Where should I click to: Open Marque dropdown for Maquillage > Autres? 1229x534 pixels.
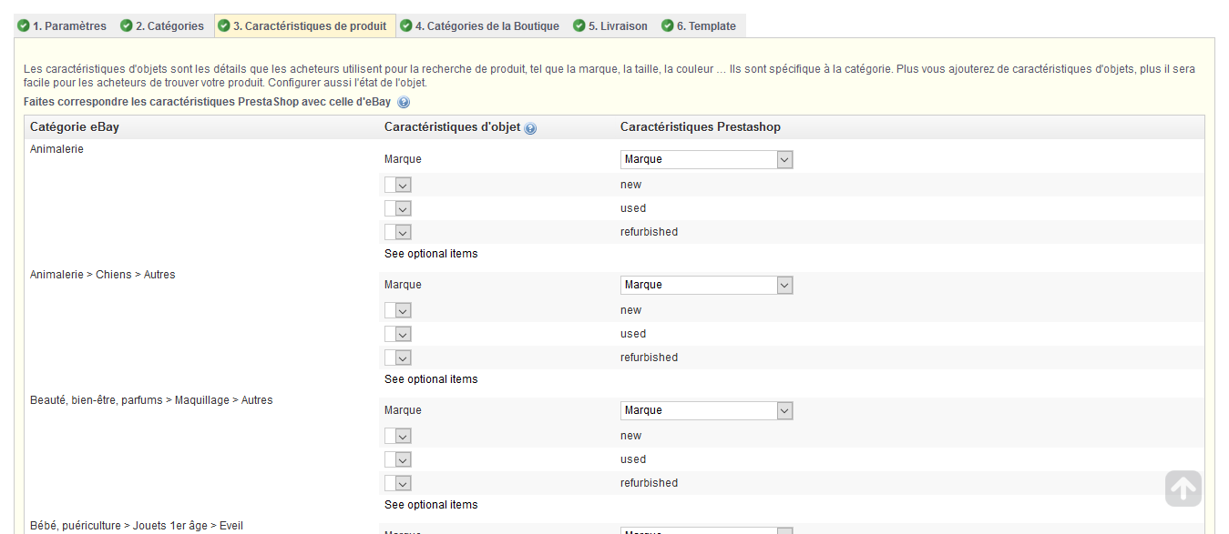click(707, 410)
